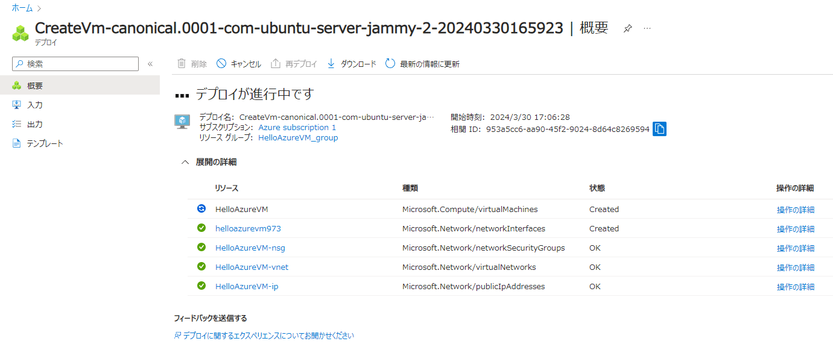This screenshot has width=833, height=350.
Task: Click the correlation ID value 953a5cc6-aa90…
Action: (568, 129)
